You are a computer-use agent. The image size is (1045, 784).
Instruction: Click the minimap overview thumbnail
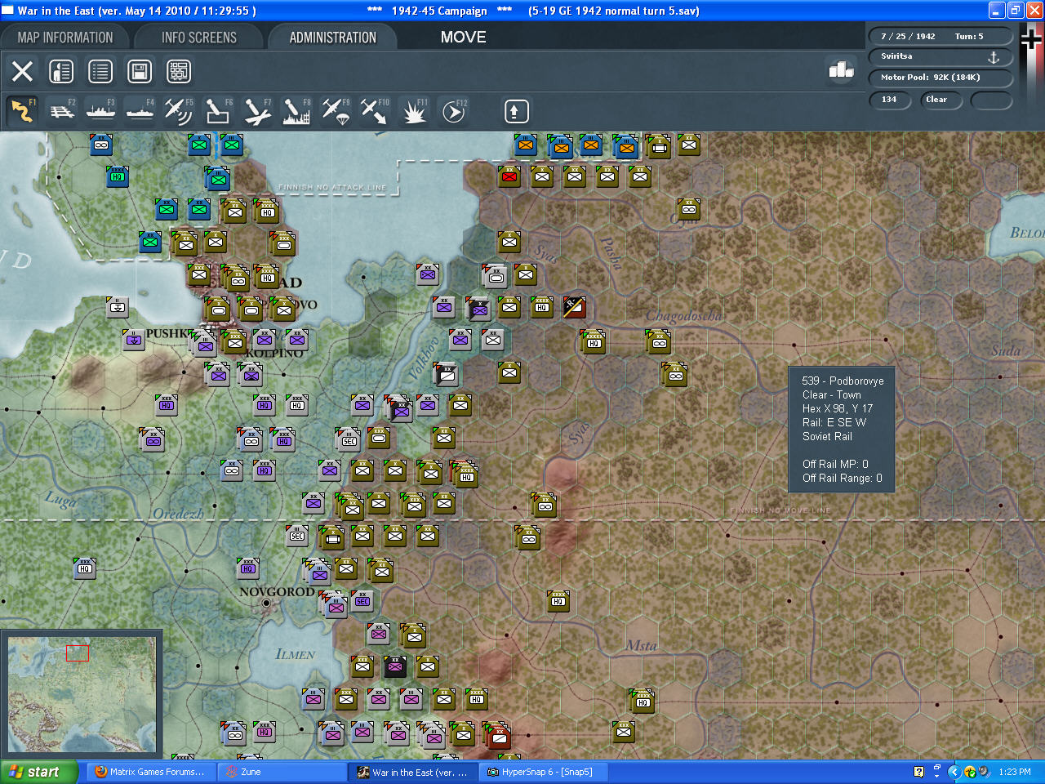tap(82, 695)
